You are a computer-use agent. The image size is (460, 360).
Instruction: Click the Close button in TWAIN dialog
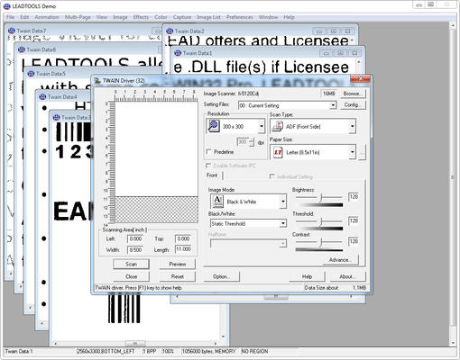coord(131,276)
